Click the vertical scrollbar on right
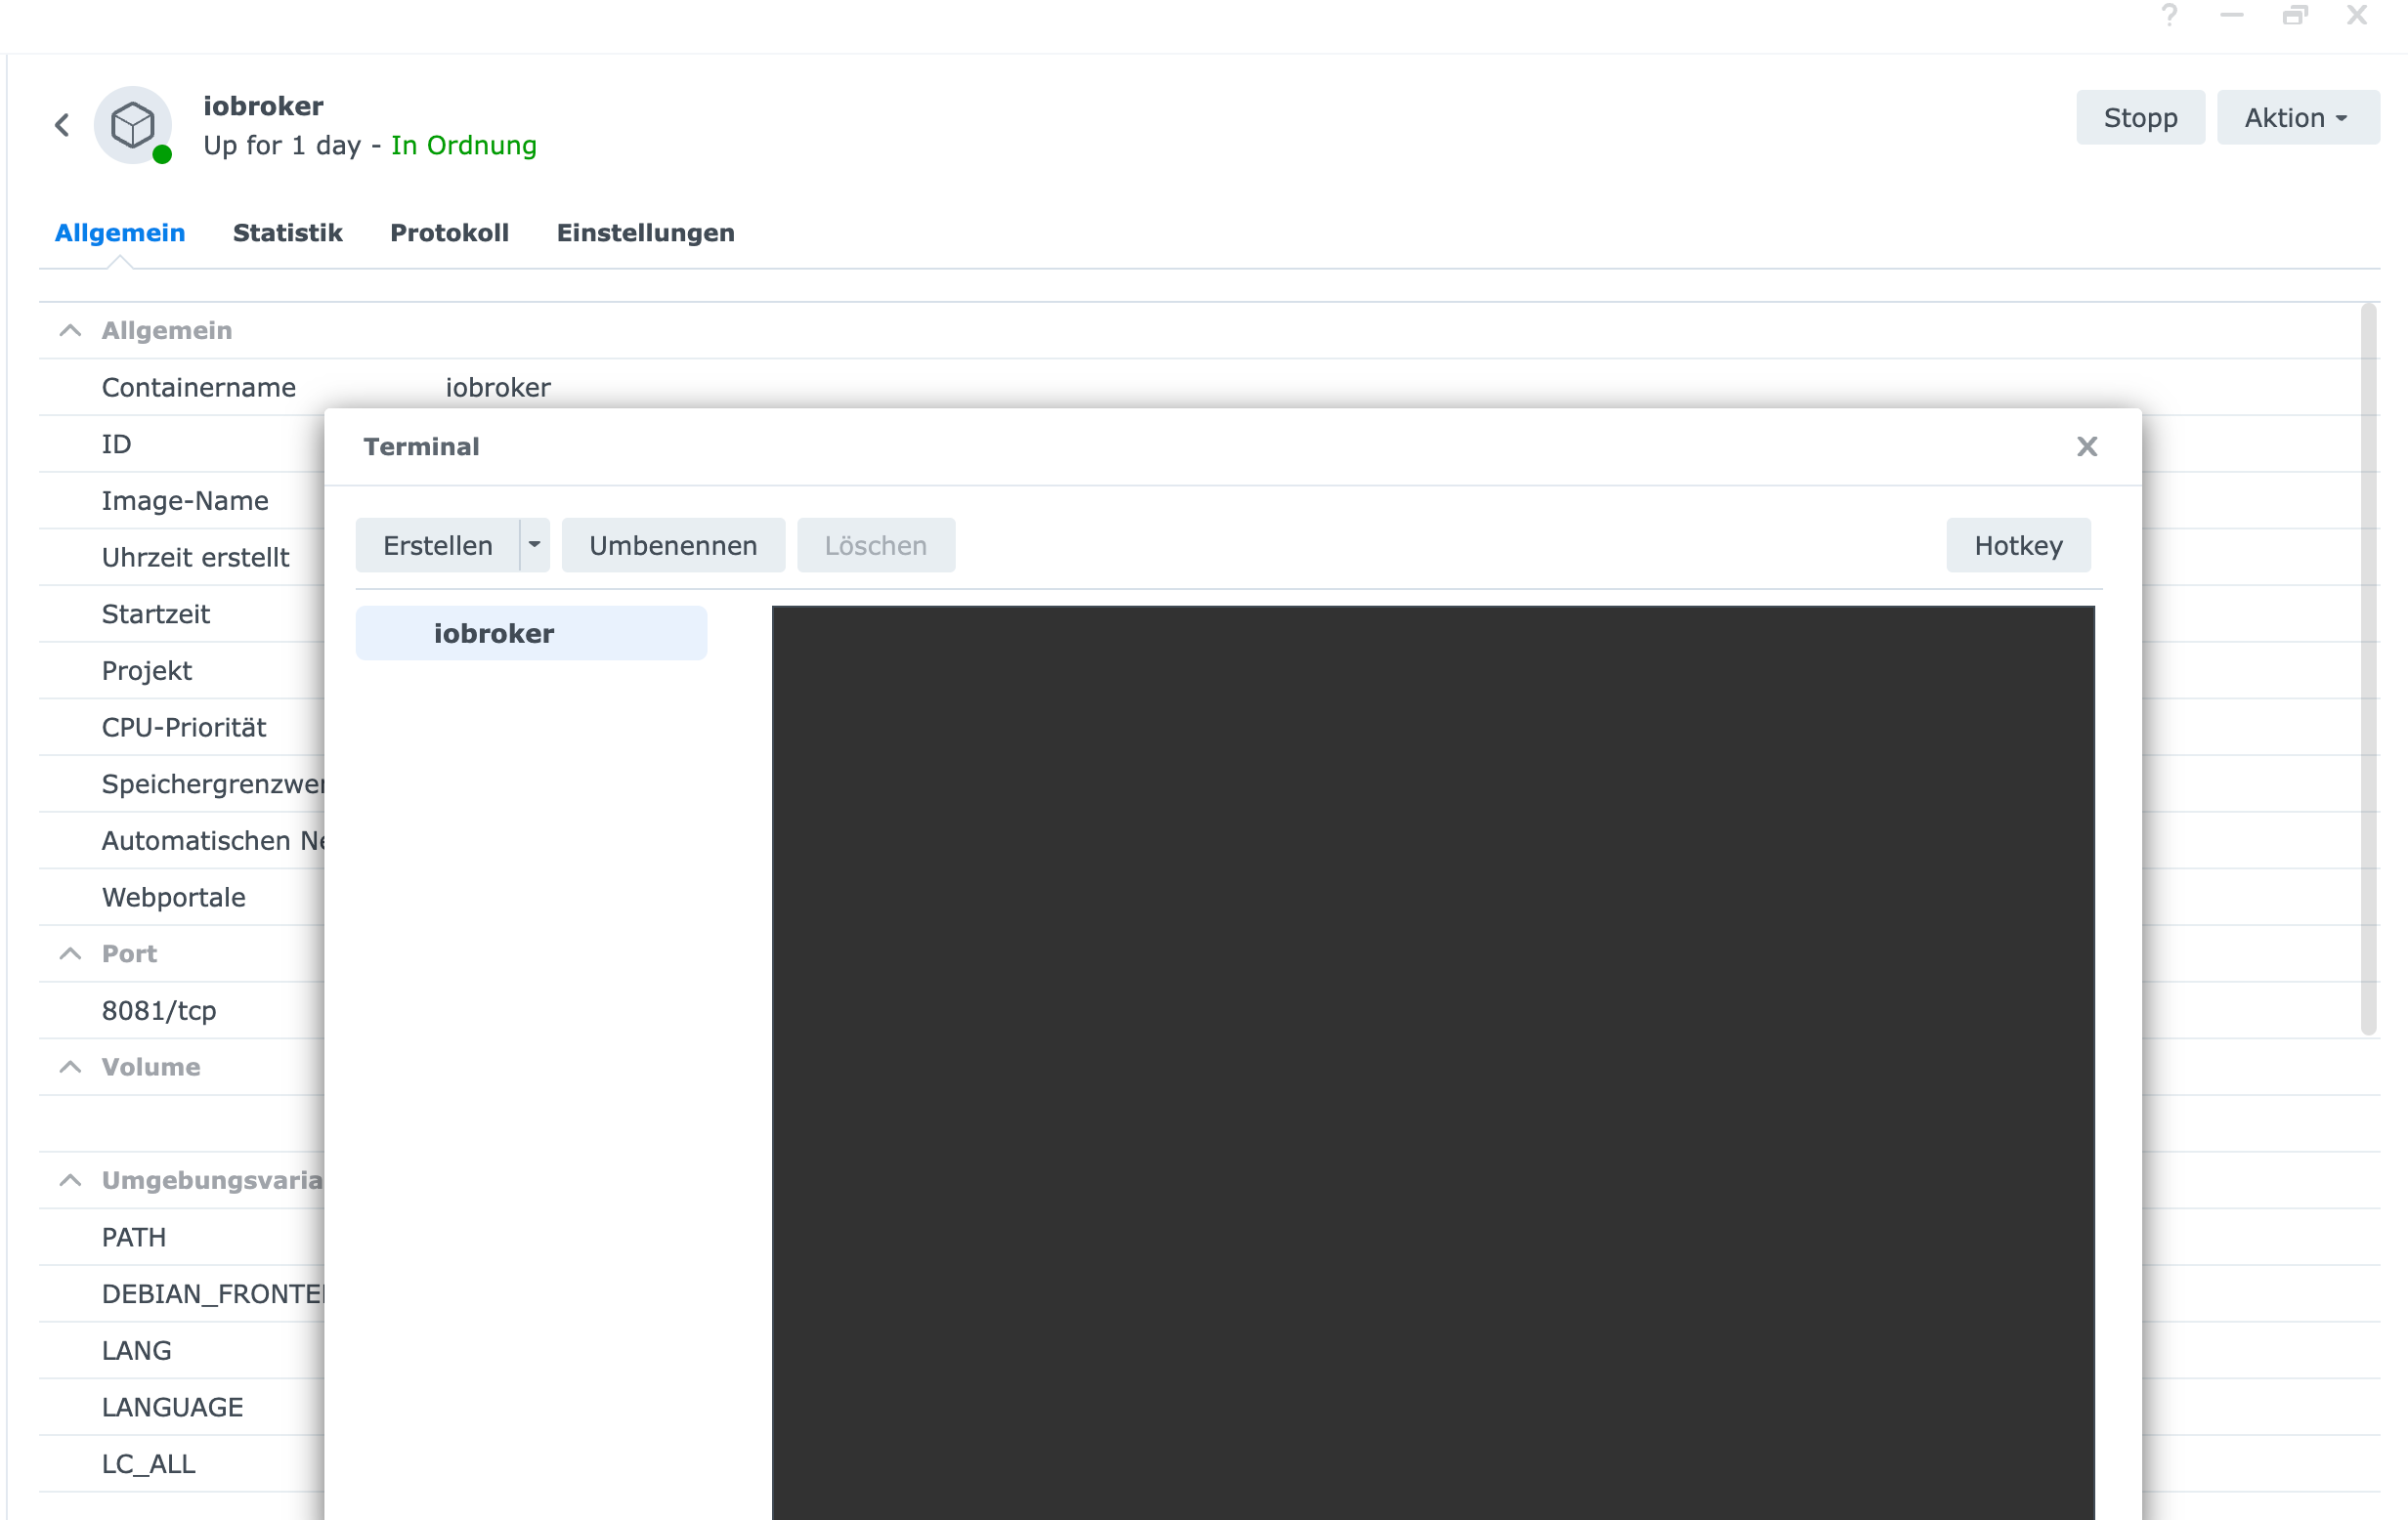The image size is (2408, 1520). (2368, 669)
